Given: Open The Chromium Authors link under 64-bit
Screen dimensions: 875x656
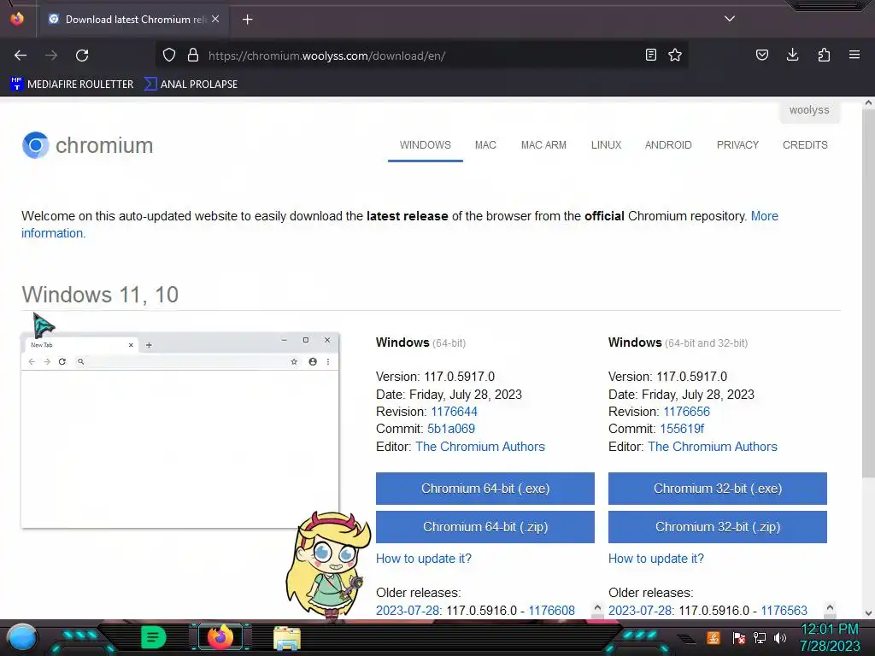Looking at the screenshot, I should coord(480,447).
